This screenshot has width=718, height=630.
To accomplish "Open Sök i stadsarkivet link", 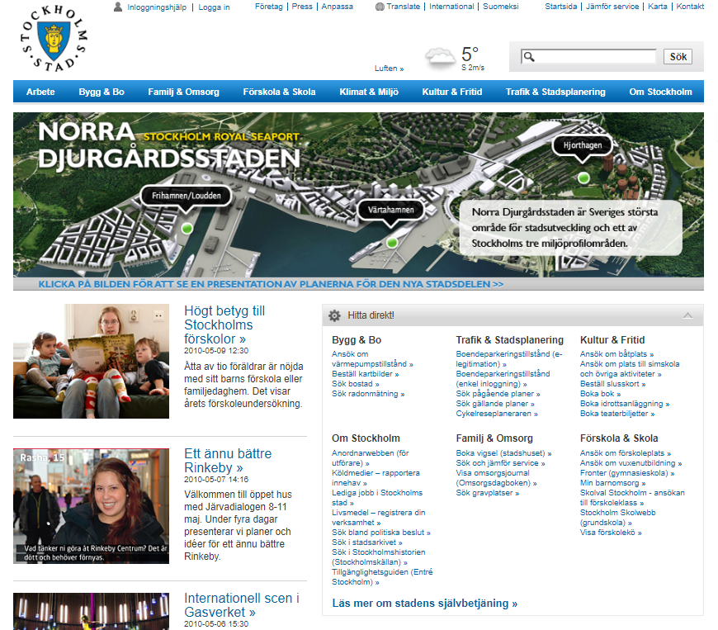I will (x=366, y=542).
